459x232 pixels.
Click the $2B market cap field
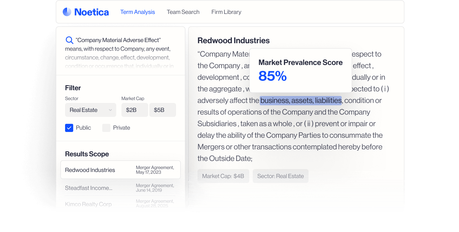(x=135, y=110)
